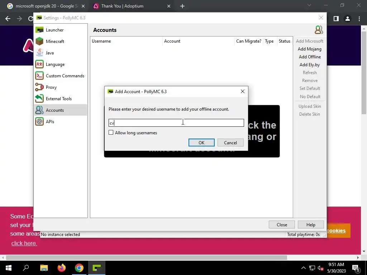
Task: Click the Remove account button
Action: [x=309, y=81]
